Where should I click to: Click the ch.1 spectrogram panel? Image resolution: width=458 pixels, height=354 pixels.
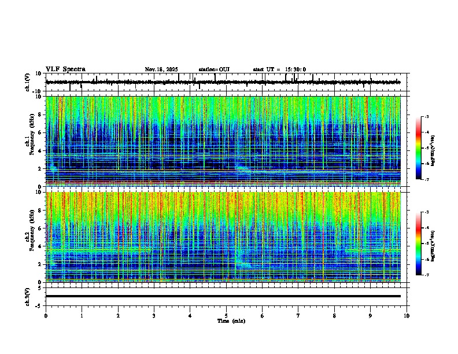223,141
